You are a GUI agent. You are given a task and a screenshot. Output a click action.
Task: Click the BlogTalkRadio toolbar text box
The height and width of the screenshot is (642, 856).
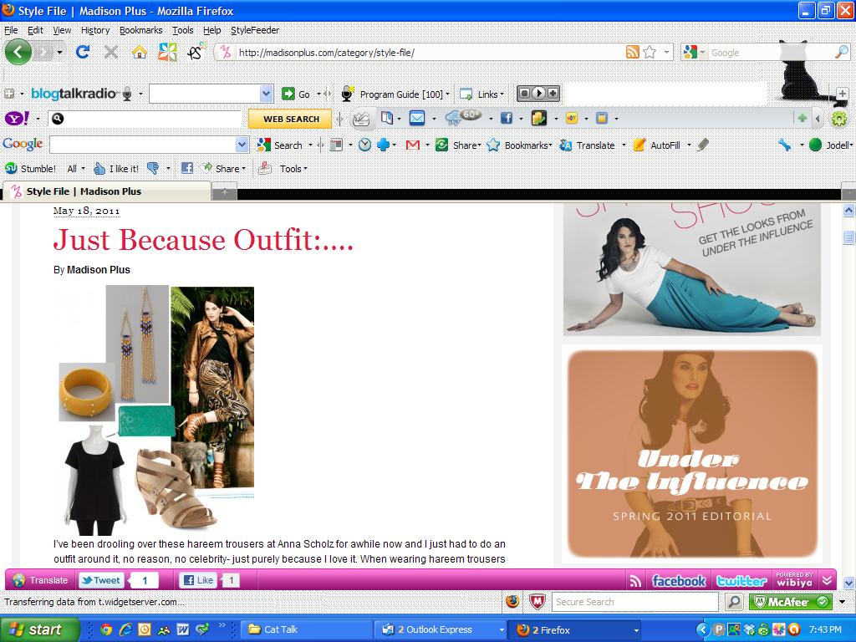coord(206,94)
